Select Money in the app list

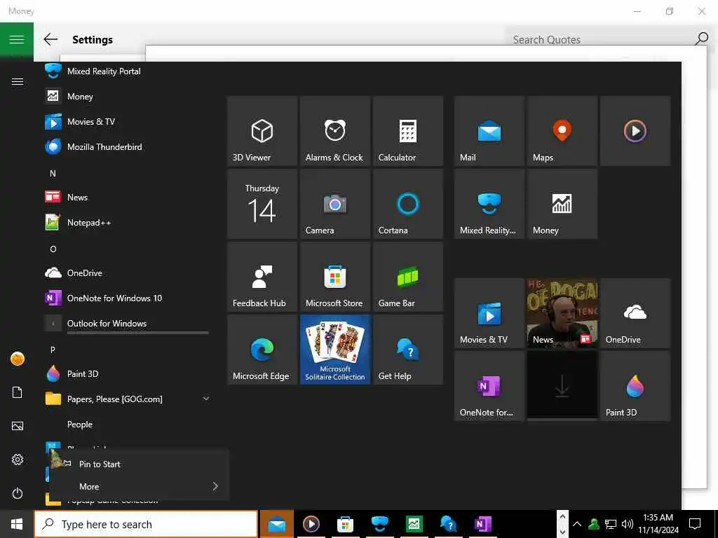coord(128,97)
